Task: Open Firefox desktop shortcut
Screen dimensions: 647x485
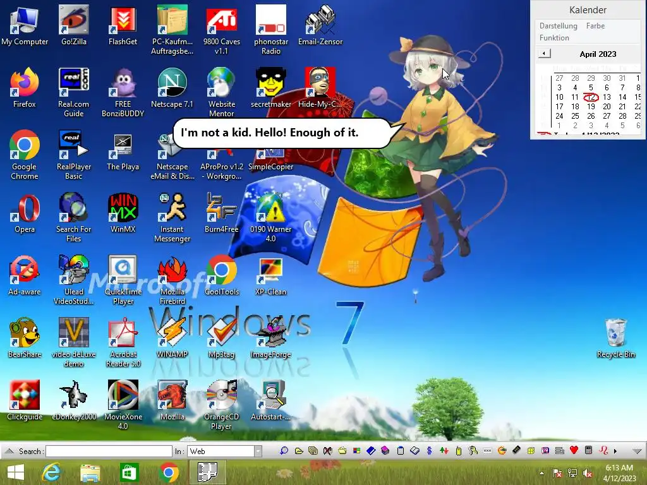Action: coord(25,87)
